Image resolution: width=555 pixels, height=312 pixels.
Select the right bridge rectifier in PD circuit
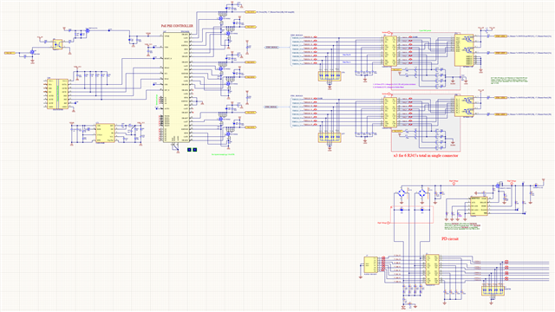click(422, 193)
